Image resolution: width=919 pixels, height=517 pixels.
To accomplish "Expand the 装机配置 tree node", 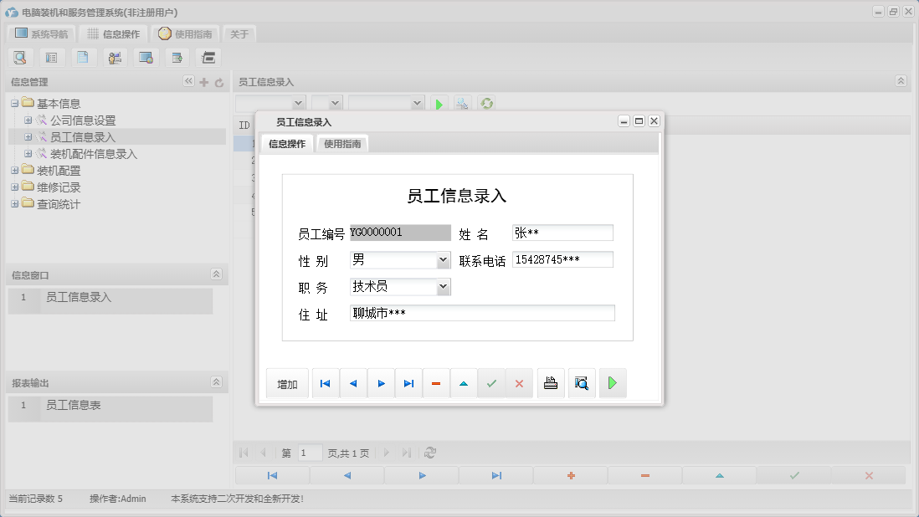I will click(14, 170).
